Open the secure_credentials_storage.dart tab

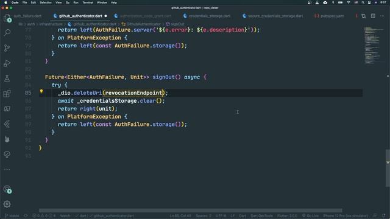click(x=275, y=16)
